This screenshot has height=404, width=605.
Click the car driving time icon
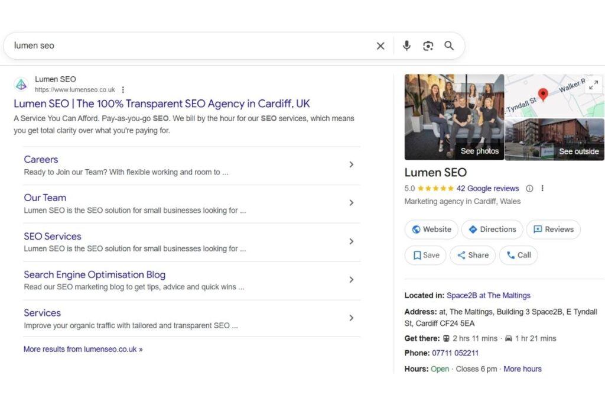[x=509, y=338]
